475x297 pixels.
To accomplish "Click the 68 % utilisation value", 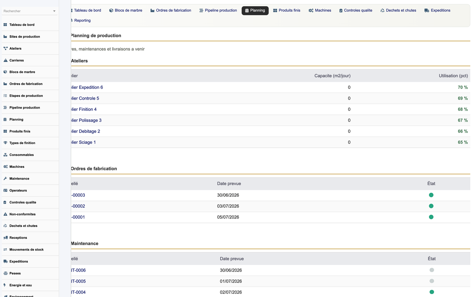I will click(463, 109).
